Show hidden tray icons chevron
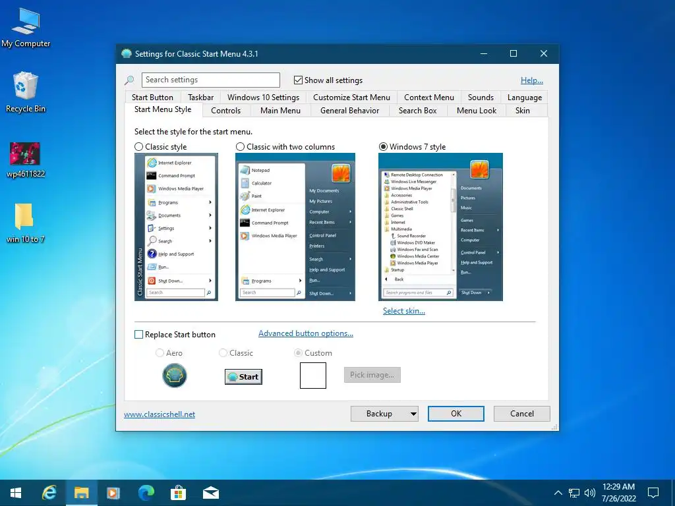 point(558,493)
